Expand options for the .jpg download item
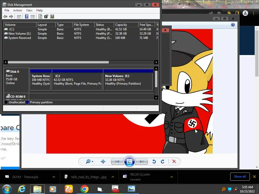Viewport: 259px width, 194px height. point(113,177)
